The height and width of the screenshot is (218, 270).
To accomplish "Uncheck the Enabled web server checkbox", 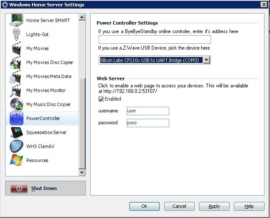I will 101,99.
